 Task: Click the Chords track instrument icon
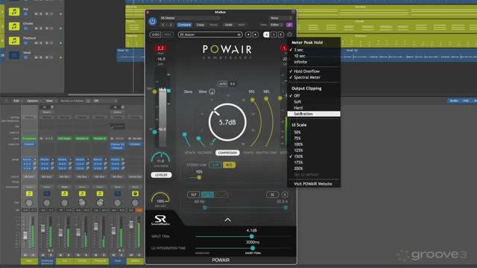[14, 26]
